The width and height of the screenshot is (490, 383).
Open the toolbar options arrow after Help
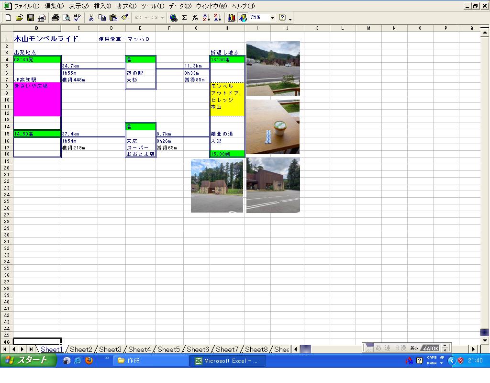pos(290,19)
